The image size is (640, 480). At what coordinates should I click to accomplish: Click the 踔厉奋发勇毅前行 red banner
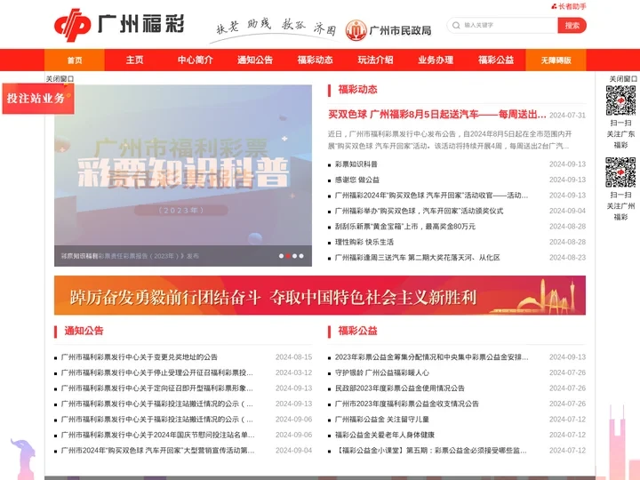[320, 295]
